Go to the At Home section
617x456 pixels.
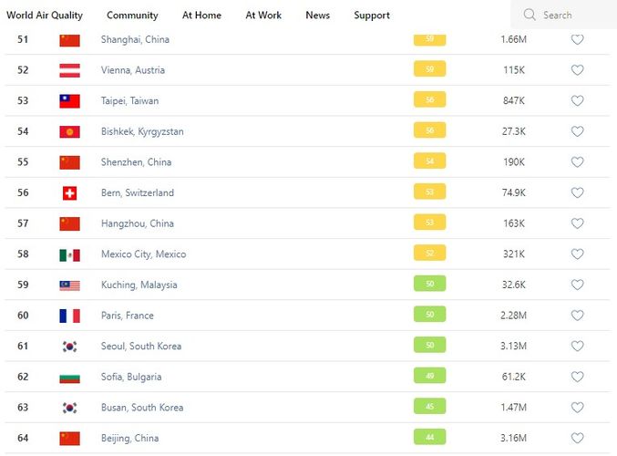(201, 16)
